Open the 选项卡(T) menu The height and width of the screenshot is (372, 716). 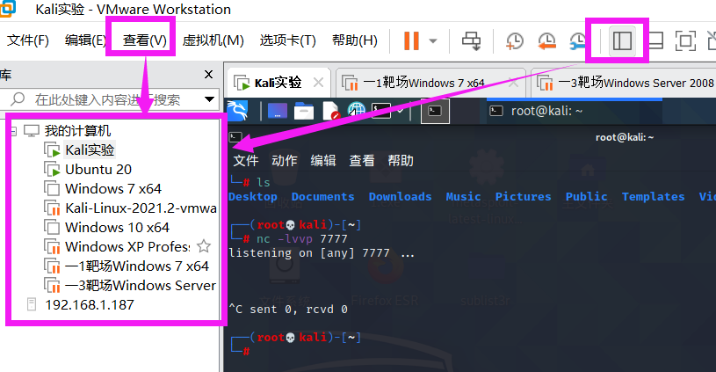point(287,40)
